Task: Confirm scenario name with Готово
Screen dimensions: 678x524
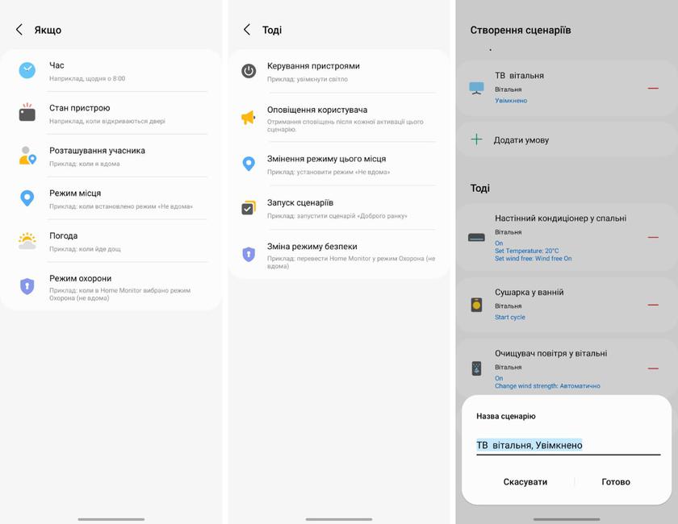Action: point(616,481)
